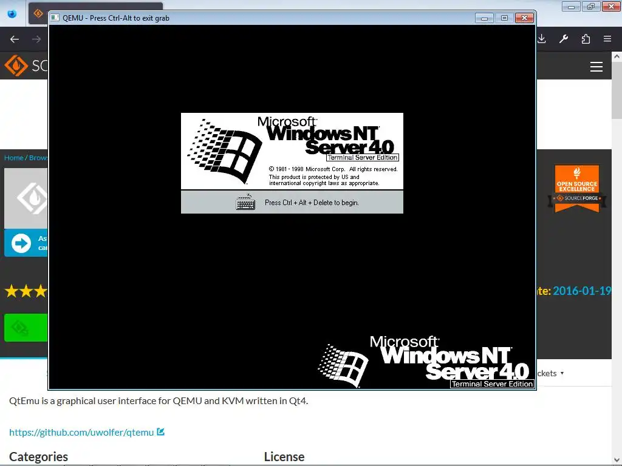The width and height of the screenshot is (622, 466).
Task: Open the browser application menu icon
Action: coord(607,39)
